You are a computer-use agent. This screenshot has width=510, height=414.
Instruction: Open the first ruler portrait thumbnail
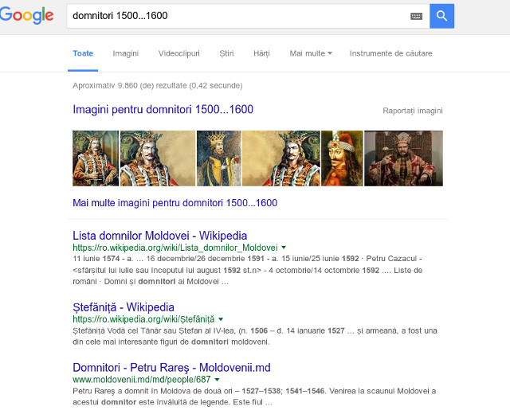pos(95,158)
